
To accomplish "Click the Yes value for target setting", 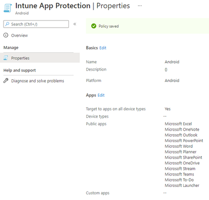I will pos(168,109).
